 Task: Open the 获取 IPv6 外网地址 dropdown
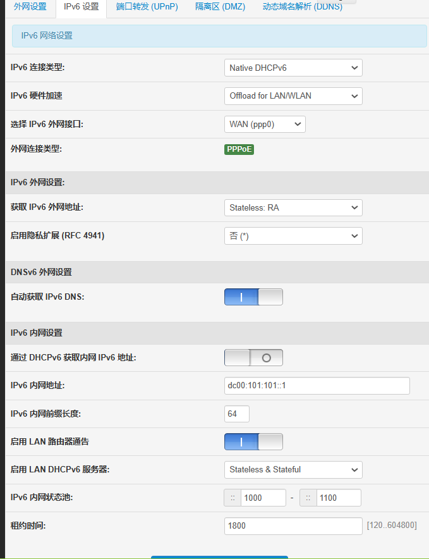point(293,207)
